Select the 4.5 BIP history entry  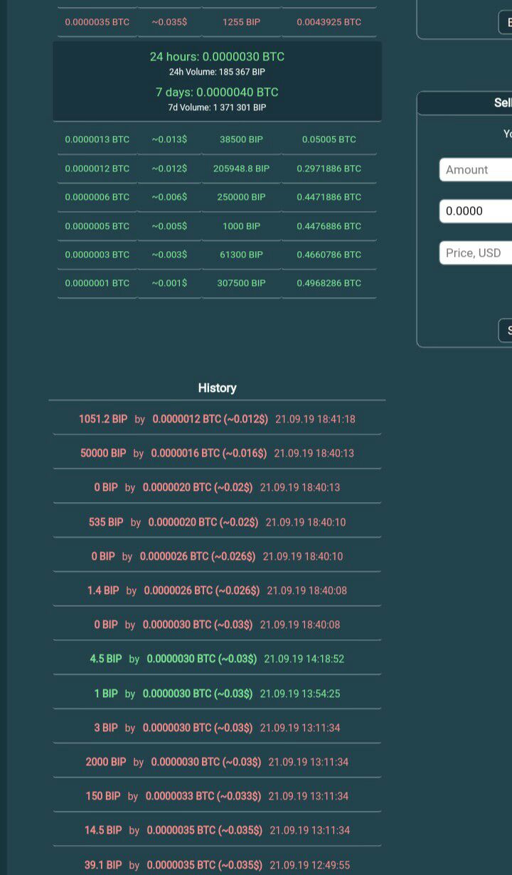[x=217, y=659]
